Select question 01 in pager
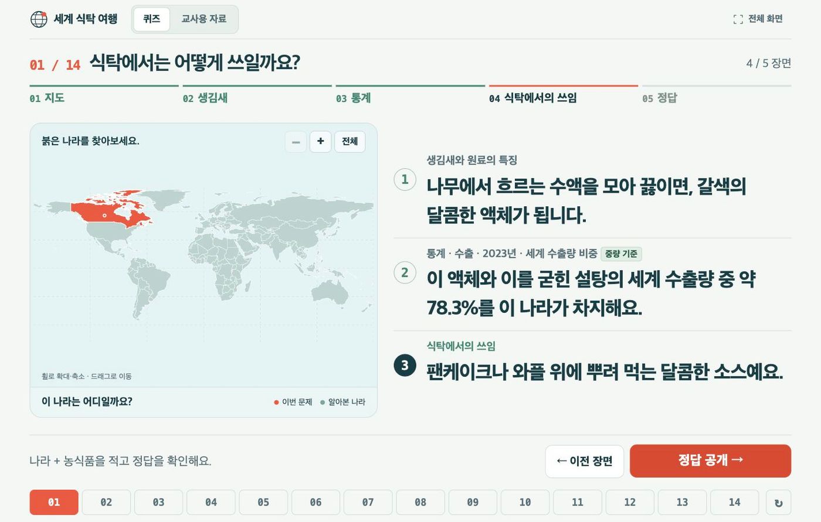This screenshot has height=522, width=821. pyautogui.click(x=54, y=503)
